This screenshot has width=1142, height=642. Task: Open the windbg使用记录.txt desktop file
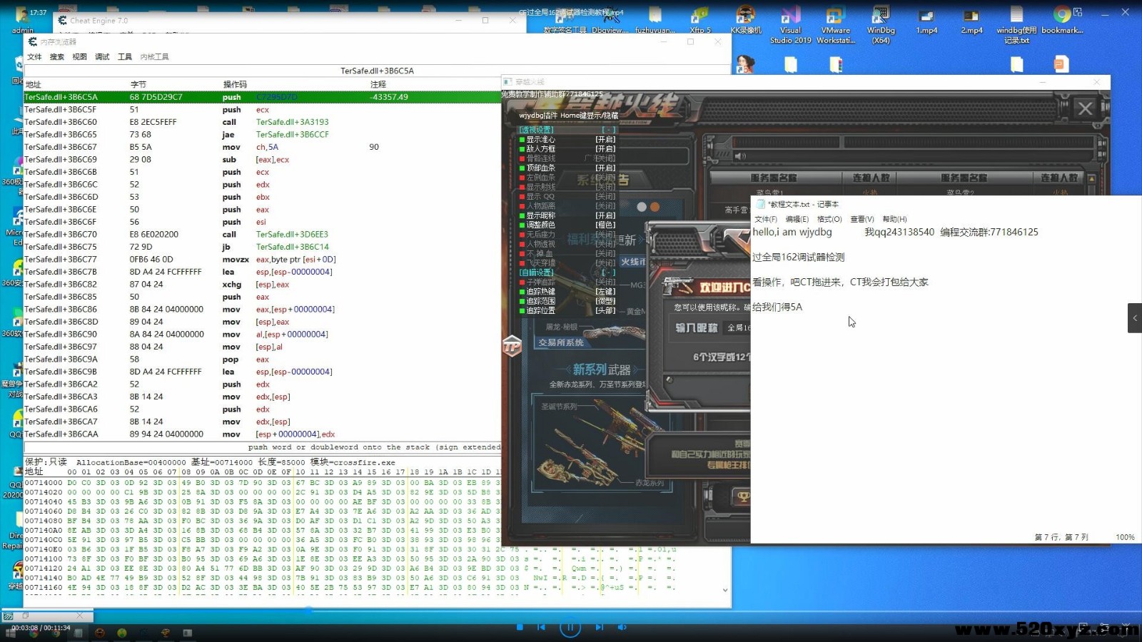1016,24
